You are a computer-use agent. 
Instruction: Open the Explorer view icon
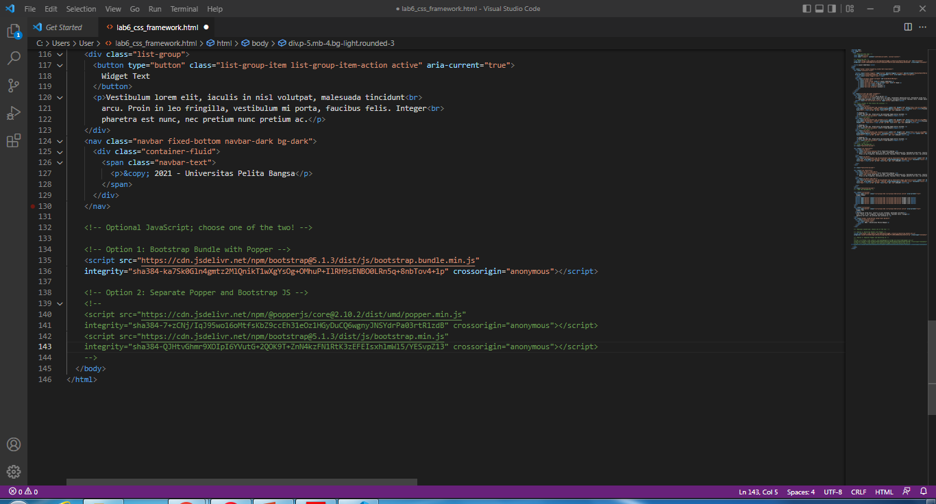click(14, 31)
